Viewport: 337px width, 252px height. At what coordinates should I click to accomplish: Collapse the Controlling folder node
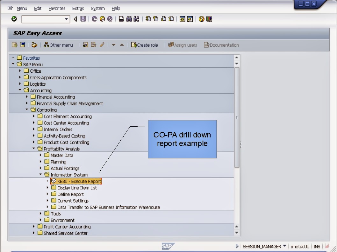(x=27, y=109)
